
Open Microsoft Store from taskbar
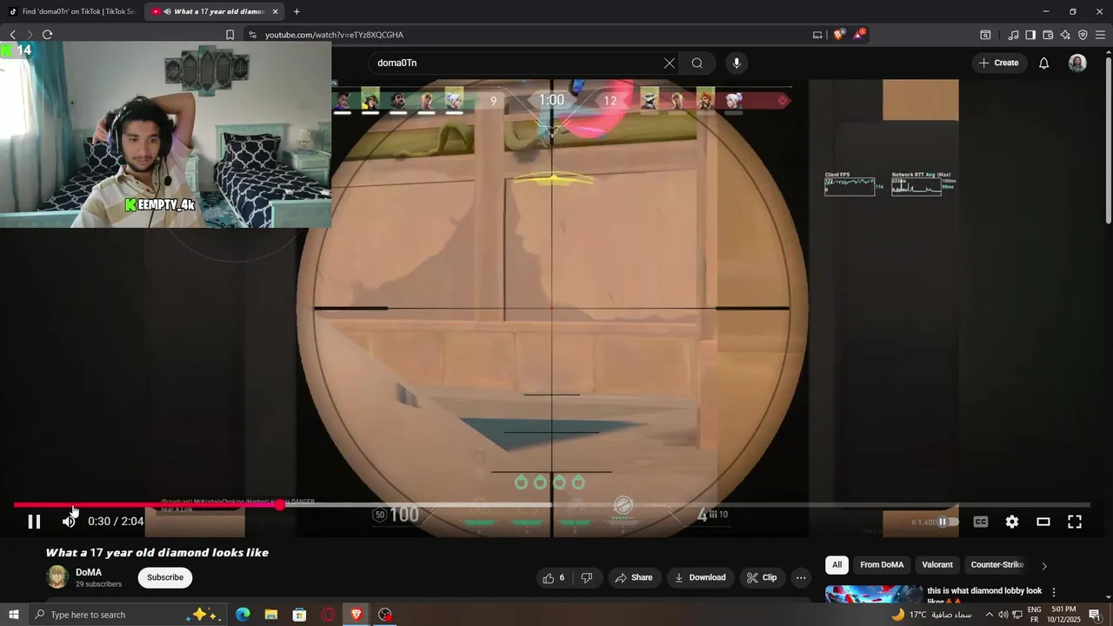[x=299, y=615]
